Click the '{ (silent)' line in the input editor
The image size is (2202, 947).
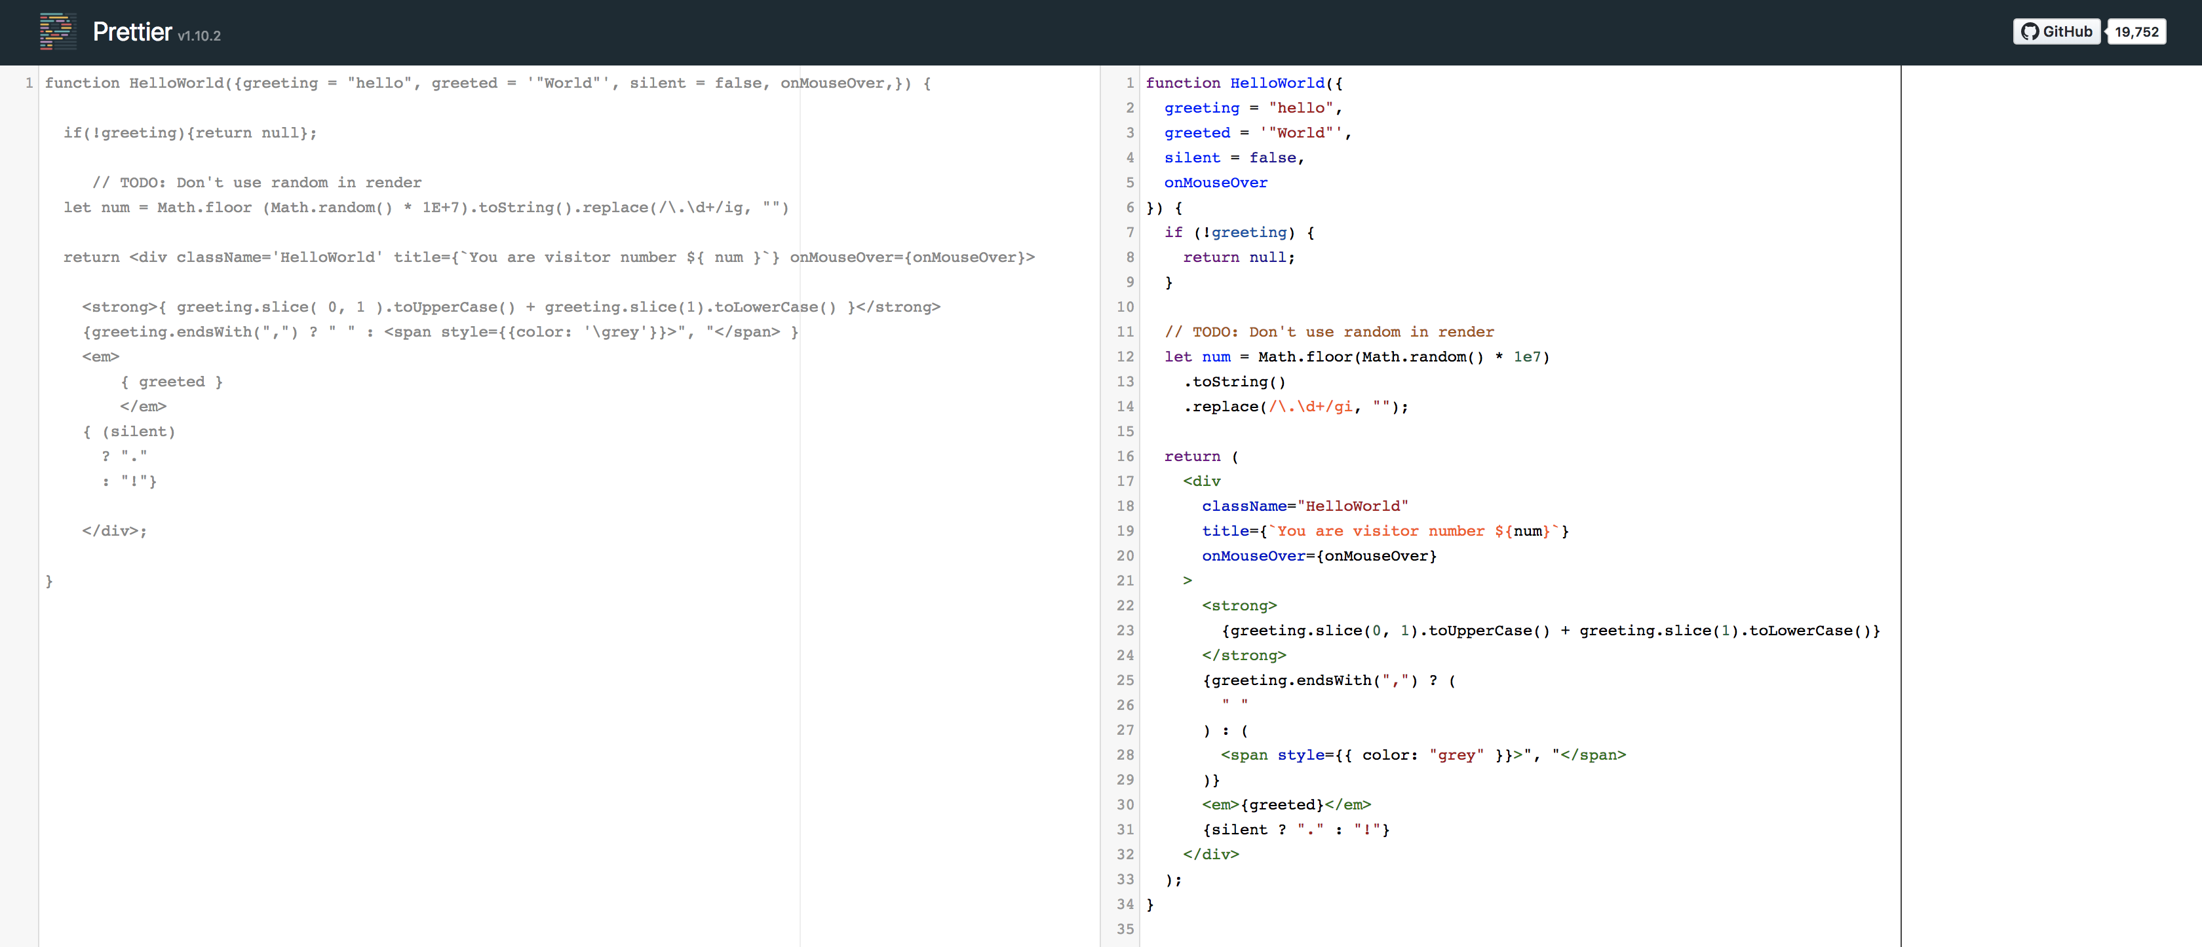point(129,431)
